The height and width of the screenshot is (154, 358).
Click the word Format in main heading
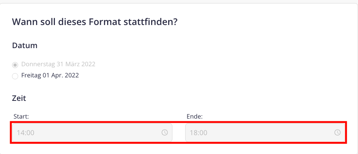point(105,22)
